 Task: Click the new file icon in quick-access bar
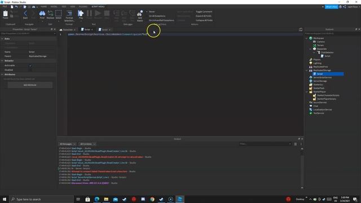click(12, 7)
